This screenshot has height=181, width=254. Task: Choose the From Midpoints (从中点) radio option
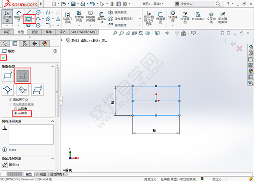[16, 113]
